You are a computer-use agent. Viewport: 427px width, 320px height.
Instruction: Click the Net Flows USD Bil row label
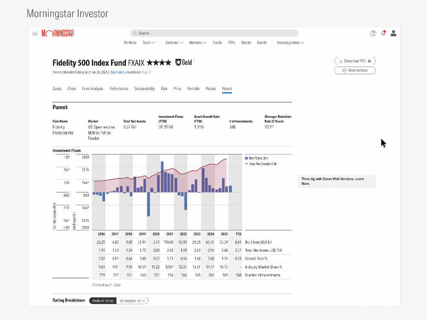tap(258, 242)
